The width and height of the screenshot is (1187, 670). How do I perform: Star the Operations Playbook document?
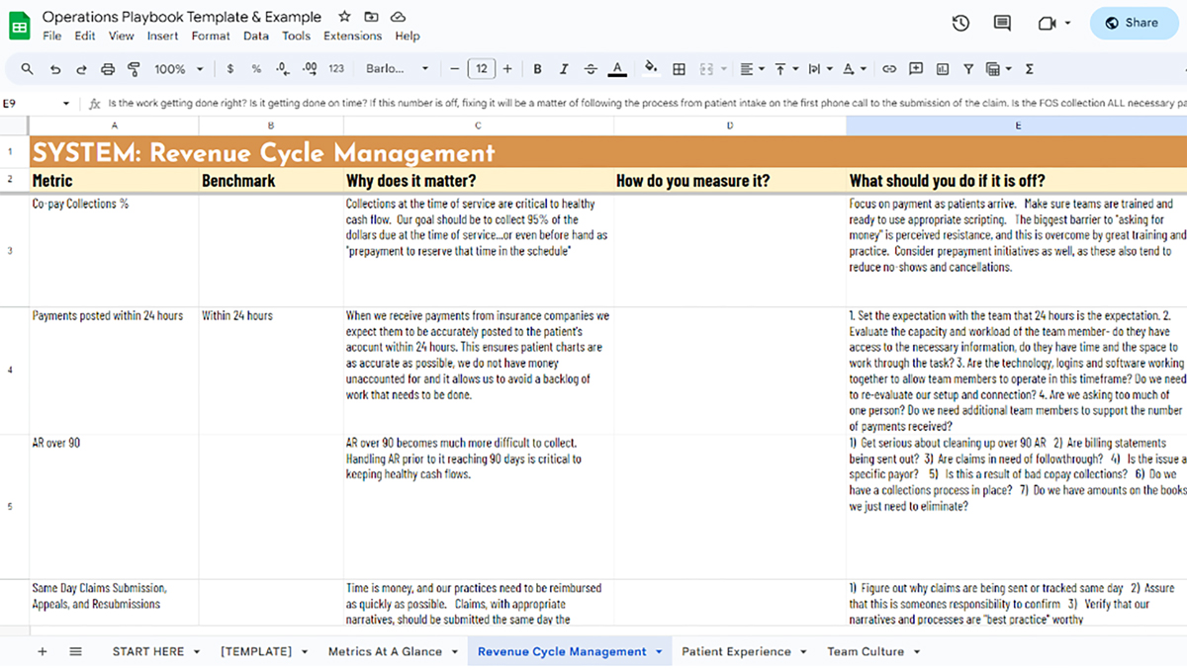[344, 17]
